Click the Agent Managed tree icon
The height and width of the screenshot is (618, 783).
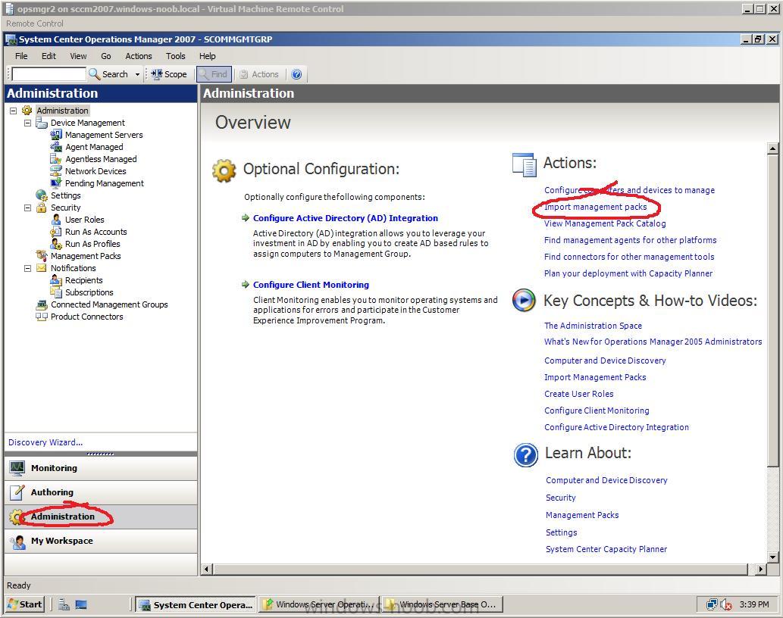click(x=56, y=147)
